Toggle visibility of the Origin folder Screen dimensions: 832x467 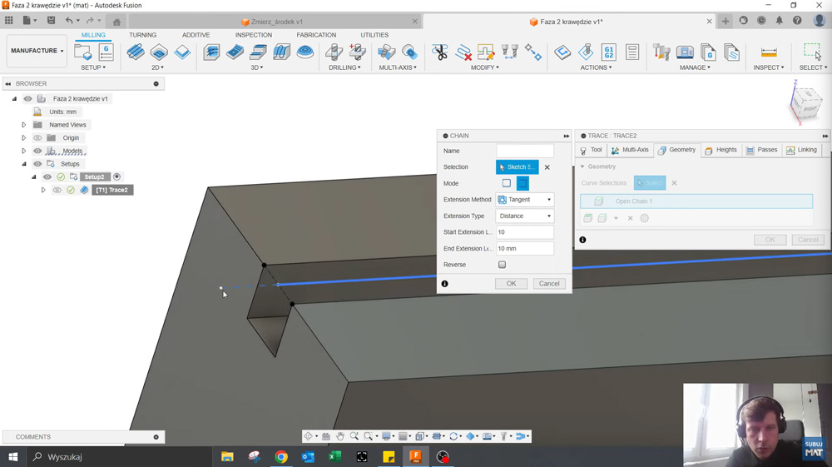point(37,138)
